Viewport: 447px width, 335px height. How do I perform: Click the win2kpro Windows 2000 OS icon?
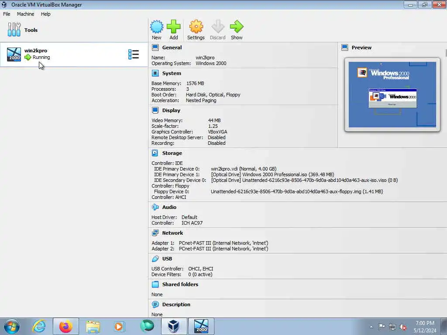(x=14, y=55)
